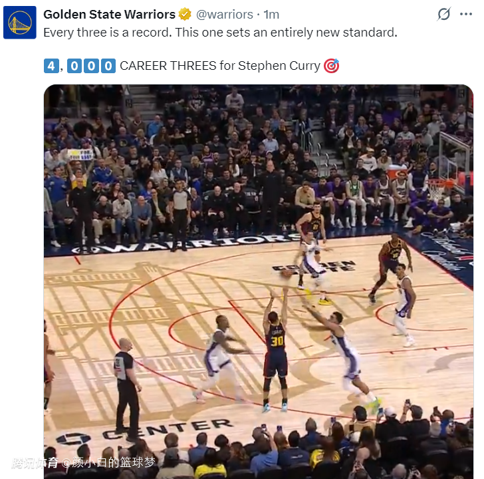
Task: Click the last blue keycap 0 emoji
Action: tap(108, 66)
